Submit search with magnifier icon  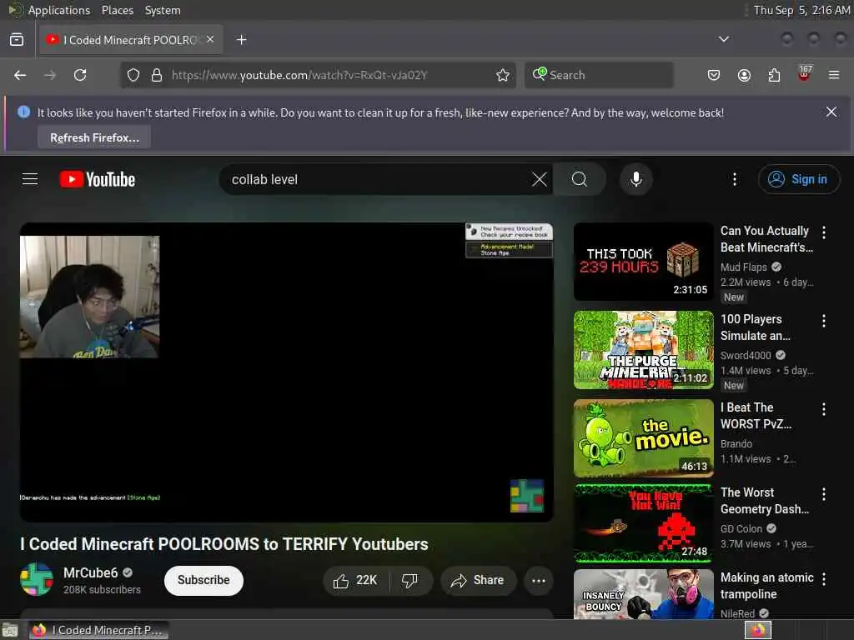tap(580, 179)
